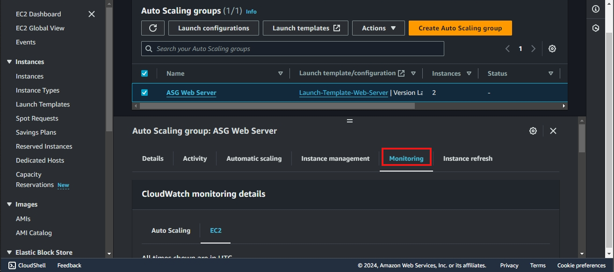This screenshot has height=272, width=614.
Task: Go to Events in sidebar
Action: [x=26, y=42]
